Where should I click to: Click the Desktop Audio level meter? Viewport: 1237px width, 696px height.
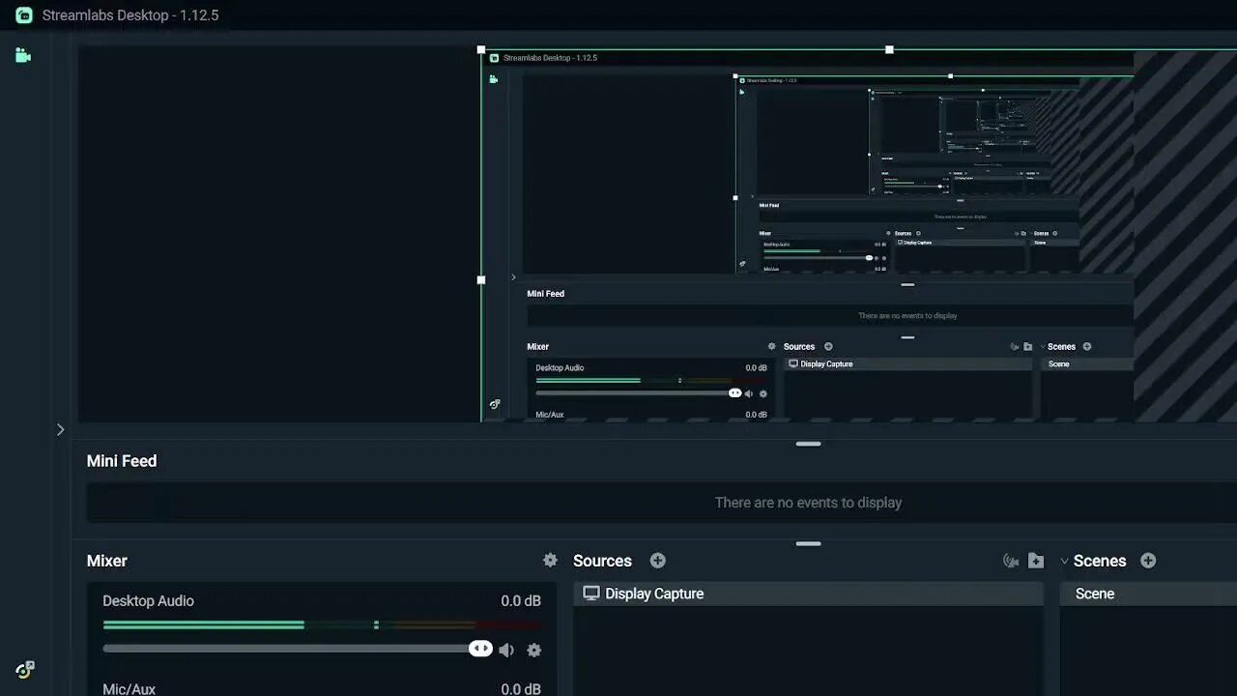click(x=322, y=625)
